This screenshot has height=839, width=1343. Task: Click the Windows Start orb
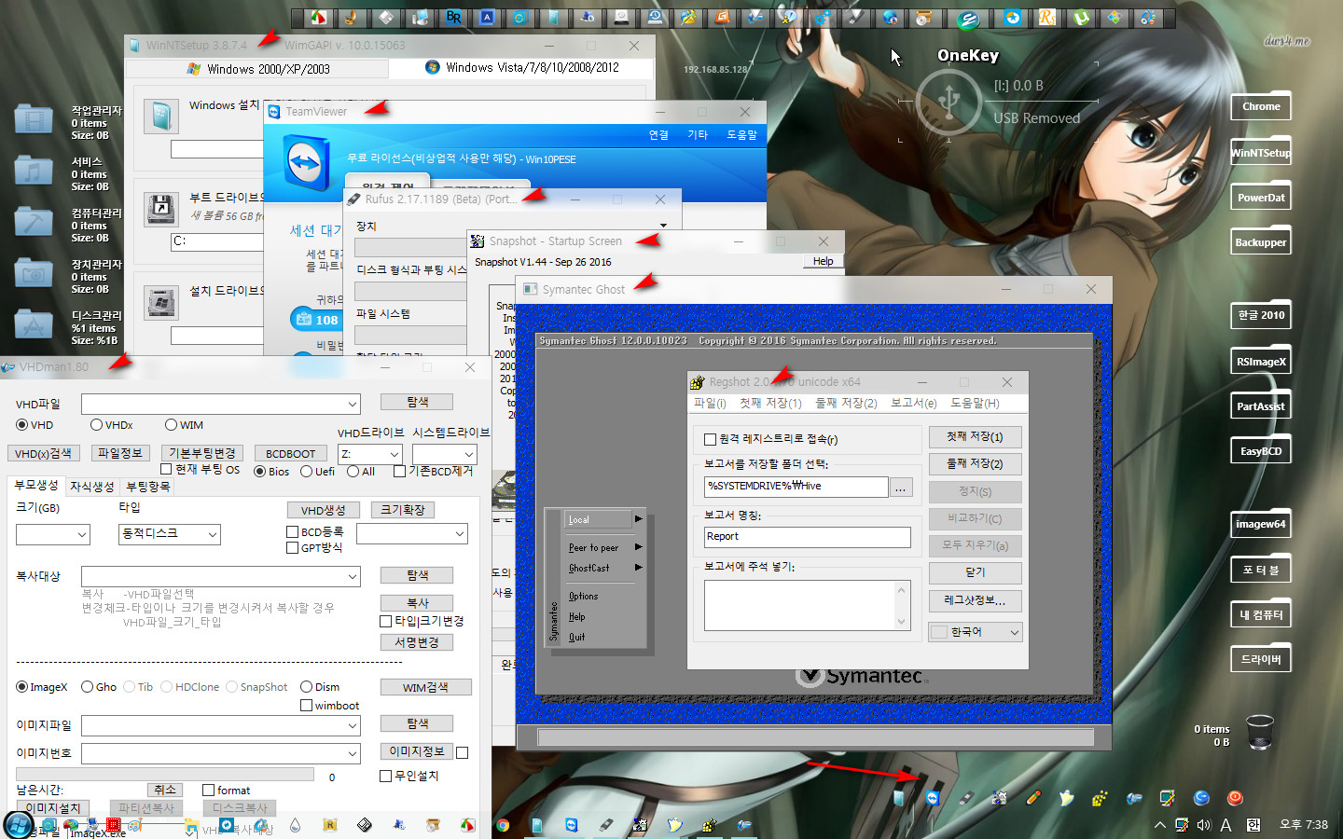point(19,825)
